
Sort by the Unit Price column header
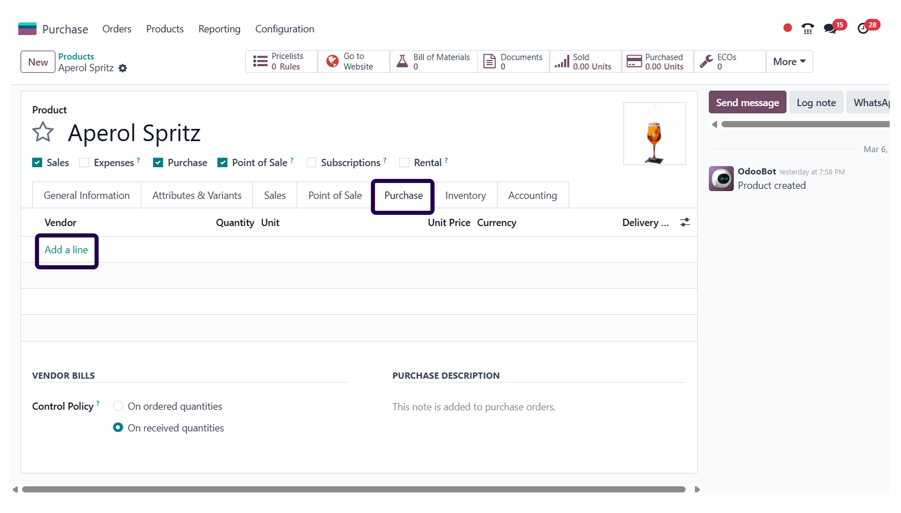(449, 222)
